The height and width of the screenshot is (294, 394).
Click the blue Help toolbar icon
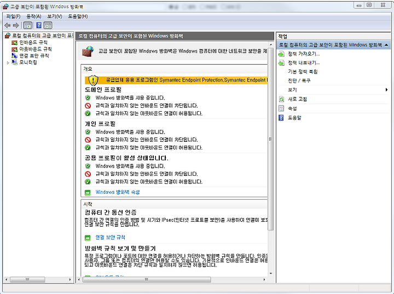point(39,25)
